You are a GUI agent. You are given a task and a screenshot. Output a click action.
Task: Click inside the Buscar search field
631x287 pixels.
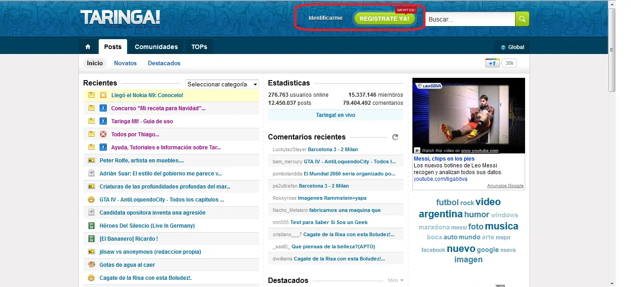[x=470, y=19]
